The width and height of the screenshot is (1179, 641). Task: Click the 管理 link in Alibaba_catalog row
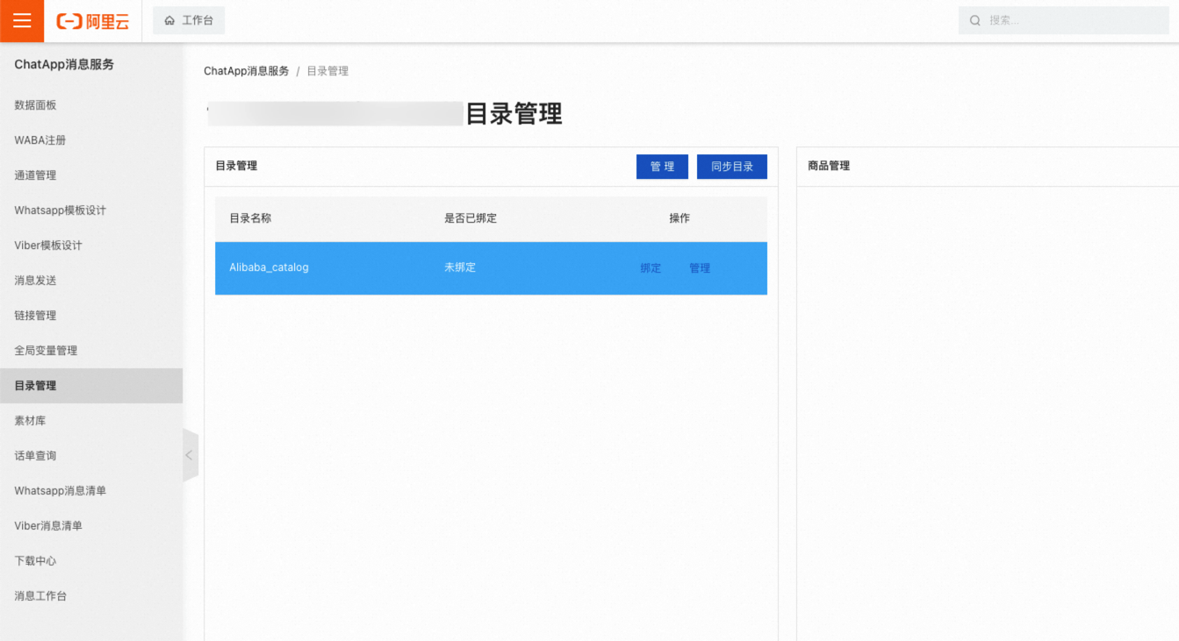click(700, 268)
